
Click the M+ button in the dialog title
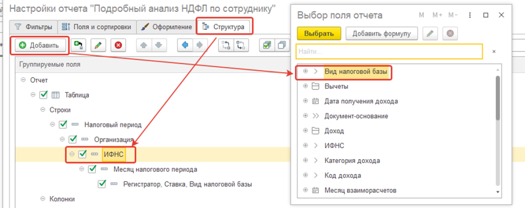(437, 15)
